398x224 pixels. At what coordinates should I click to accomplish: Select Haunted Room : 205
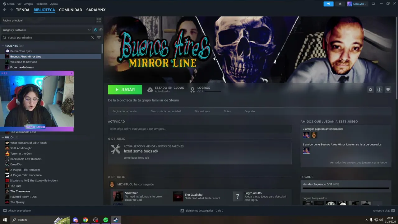pos(23,197)
